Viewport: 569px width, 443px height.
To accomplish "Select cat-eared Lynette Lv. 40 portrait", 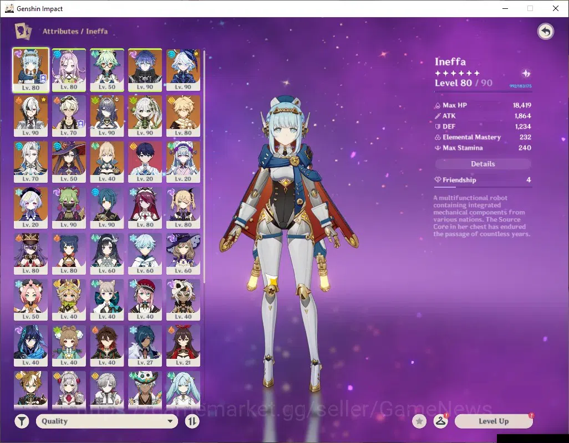I will point(107,300).
